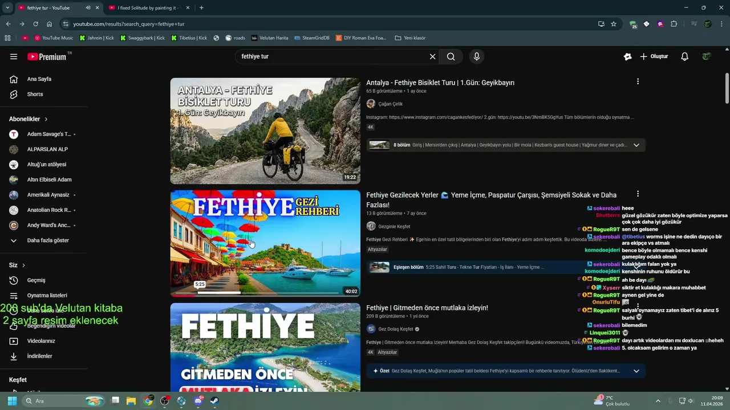730x410 pixels.
Task: Reload the page
Action: [35, 24]
